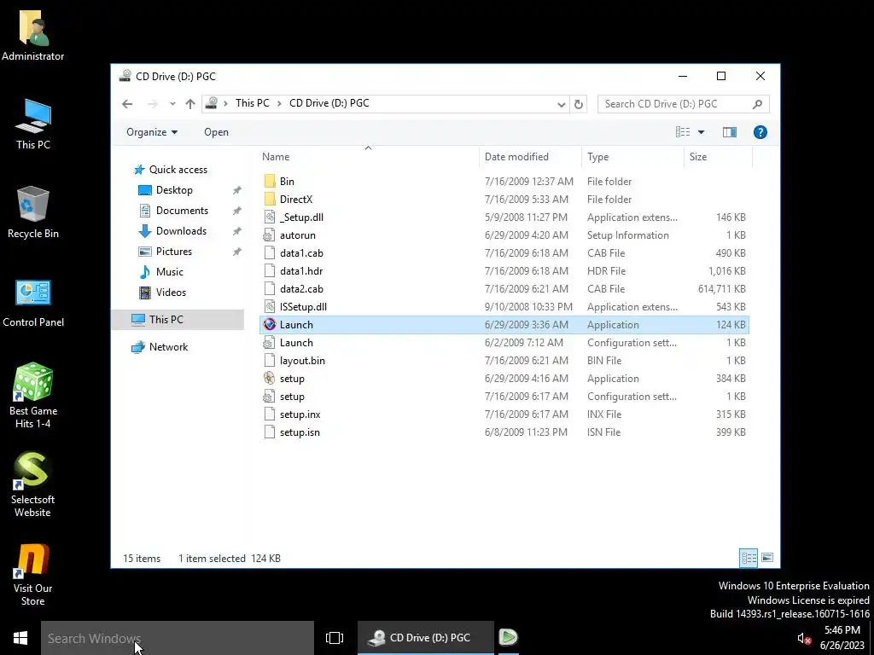This screenshot has width=874, height=655.
Task: Refresh the CD Drive folder view
Action: coord(579,104)
